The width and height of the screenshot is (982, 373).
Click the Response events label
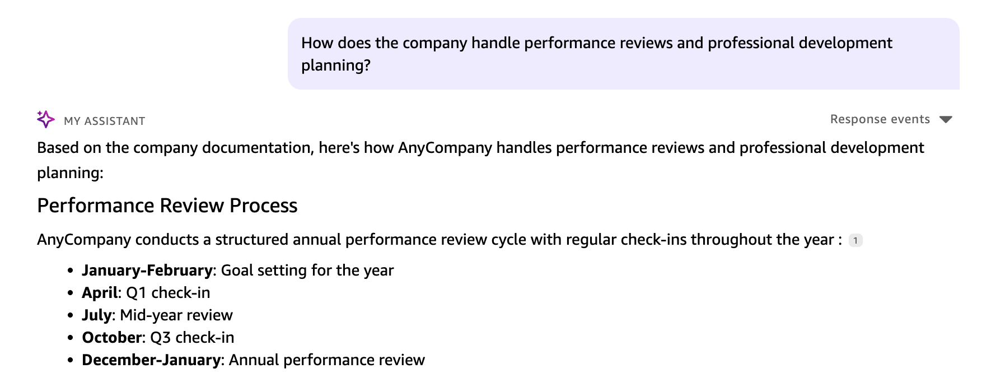[x=880, y=119]
